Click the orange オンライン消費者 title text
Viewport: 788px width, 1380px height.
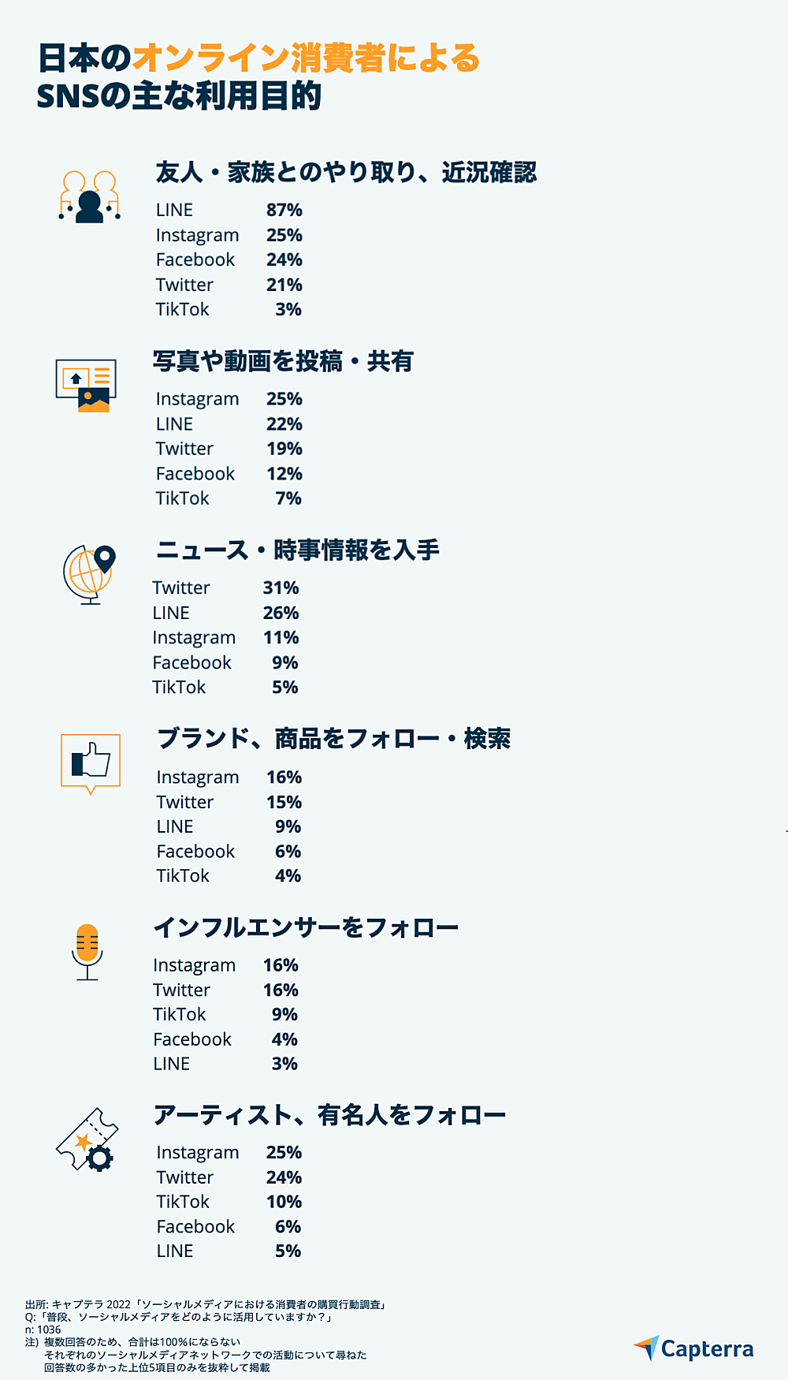tap(306, 58)
